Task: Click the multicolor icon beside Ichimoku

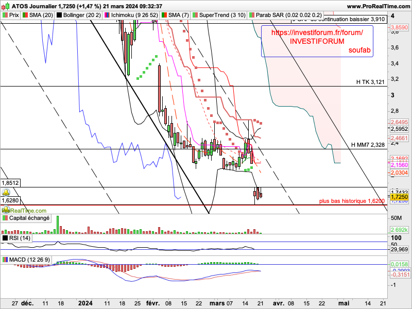Action: pos(108,15)
